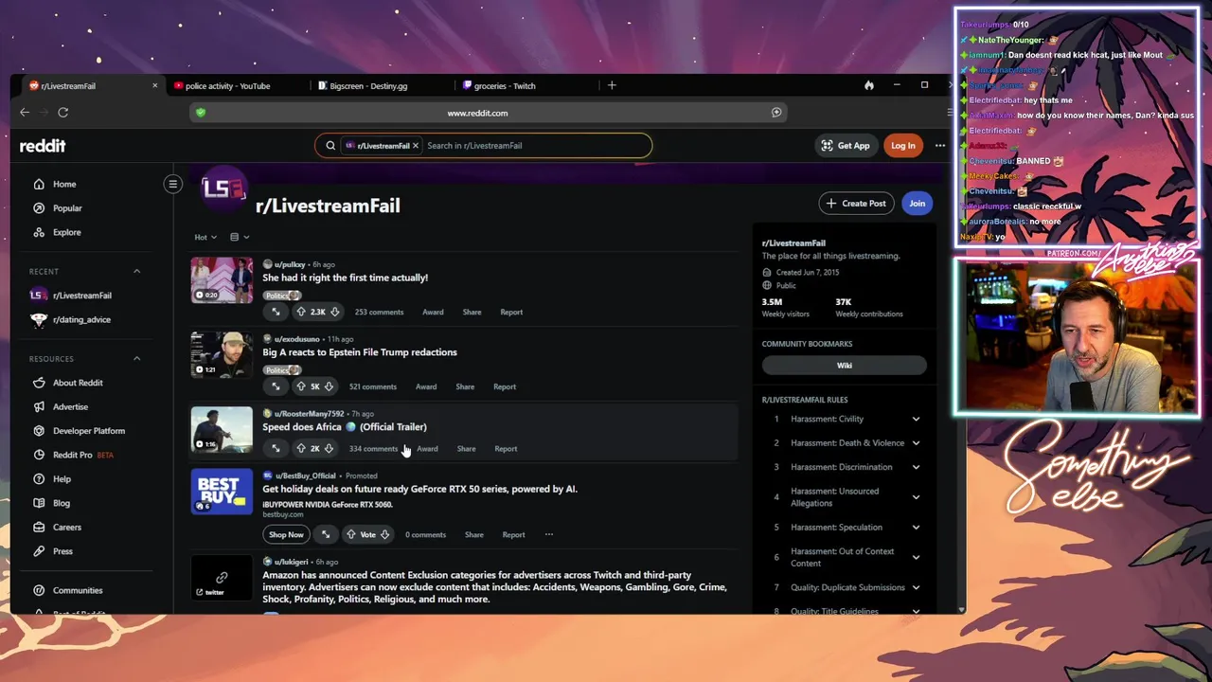1212x682 pixels.
Task: Click the Create Post button
Action: click(856, 203)
